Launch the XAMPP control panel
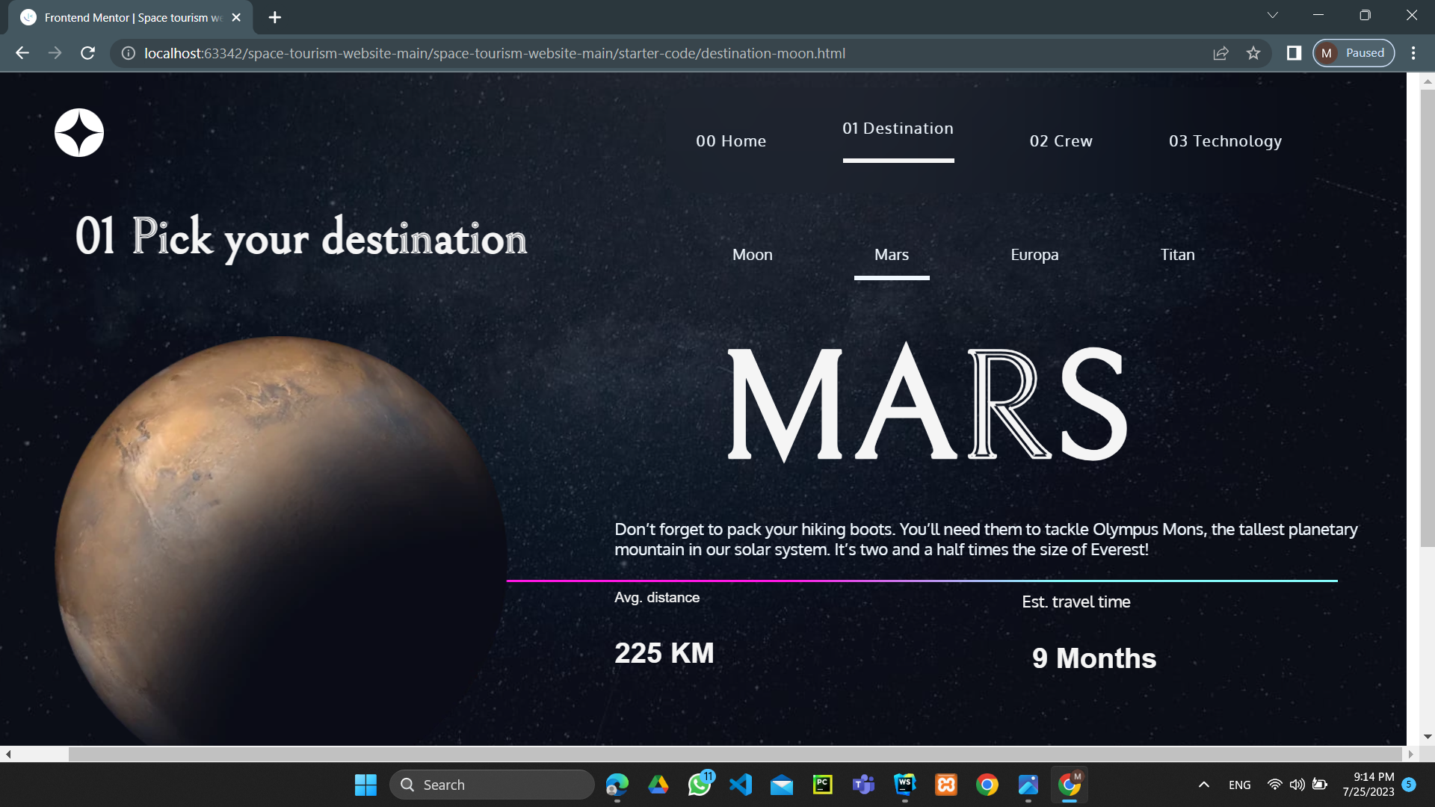Viewport: 1435px width, 807px height. [945, 785]
